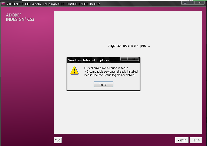Click the 'Incompatible payloads already installed' line

click(112, 72)
